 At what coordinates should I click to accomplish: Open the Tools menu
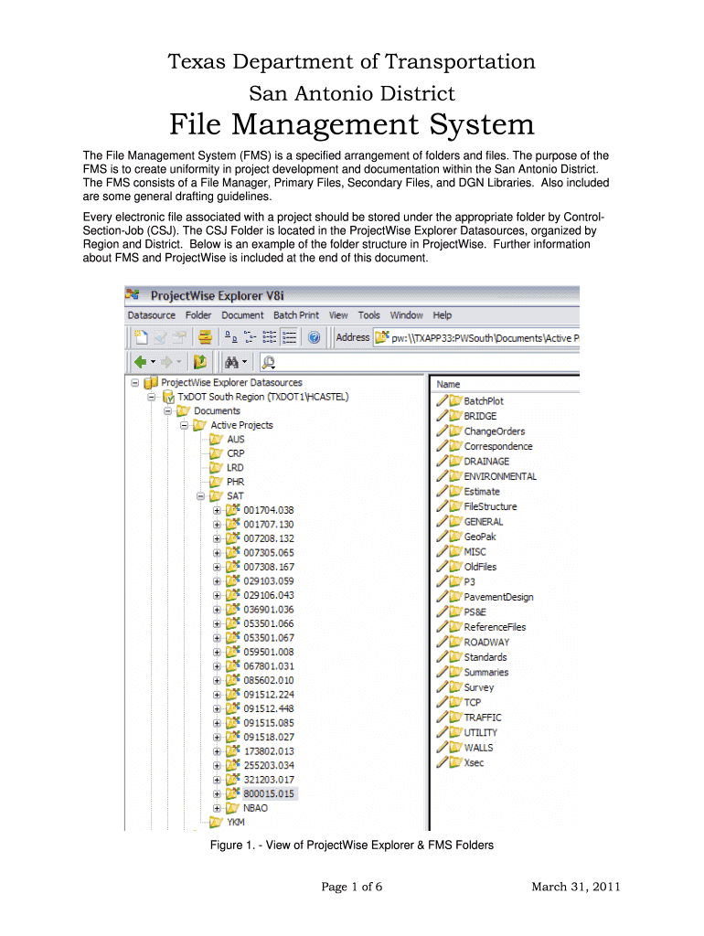point(369,315)
